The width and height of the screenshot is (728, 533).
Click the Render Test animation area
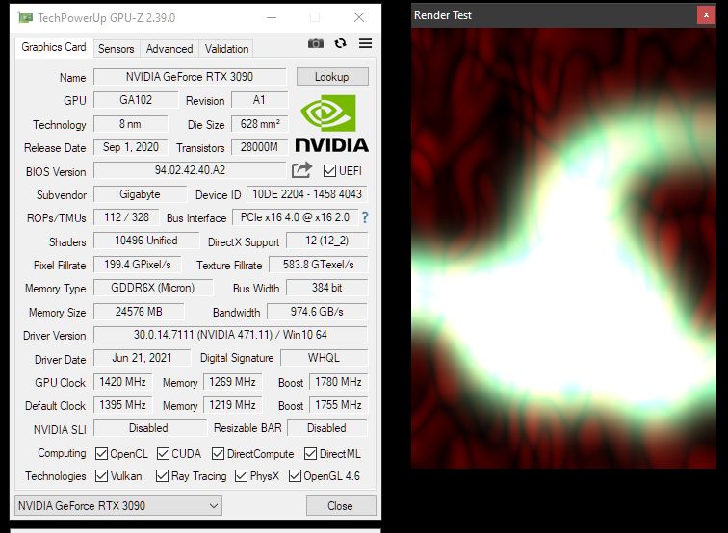pos(563,248)
